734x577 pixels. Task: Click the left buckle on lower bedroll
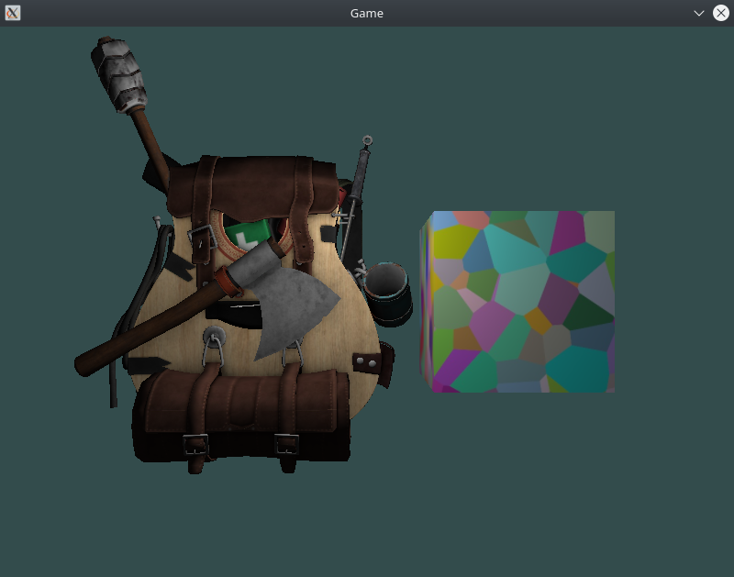pyautogui.click(x=195, y=445)
